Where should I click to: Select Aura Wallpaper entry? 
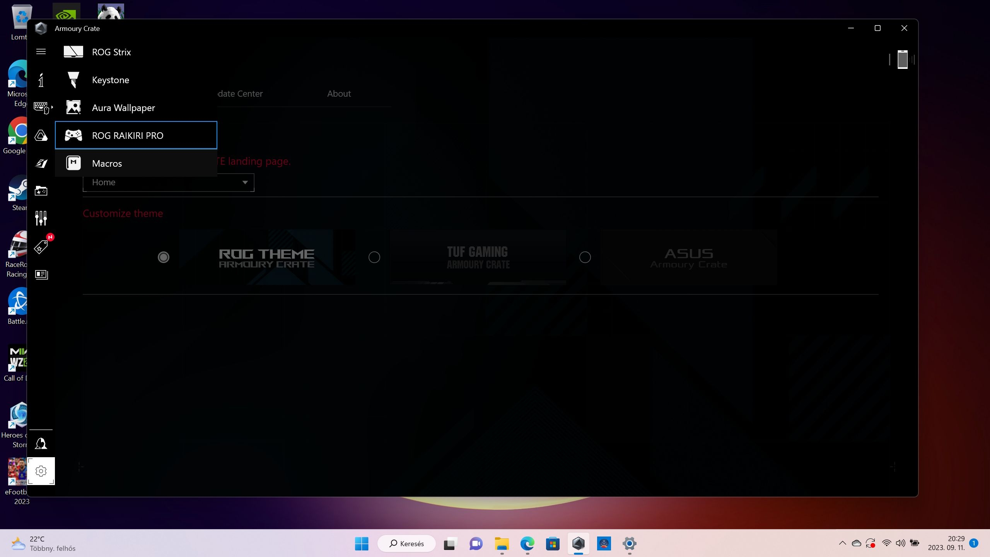tap(136, 108)
